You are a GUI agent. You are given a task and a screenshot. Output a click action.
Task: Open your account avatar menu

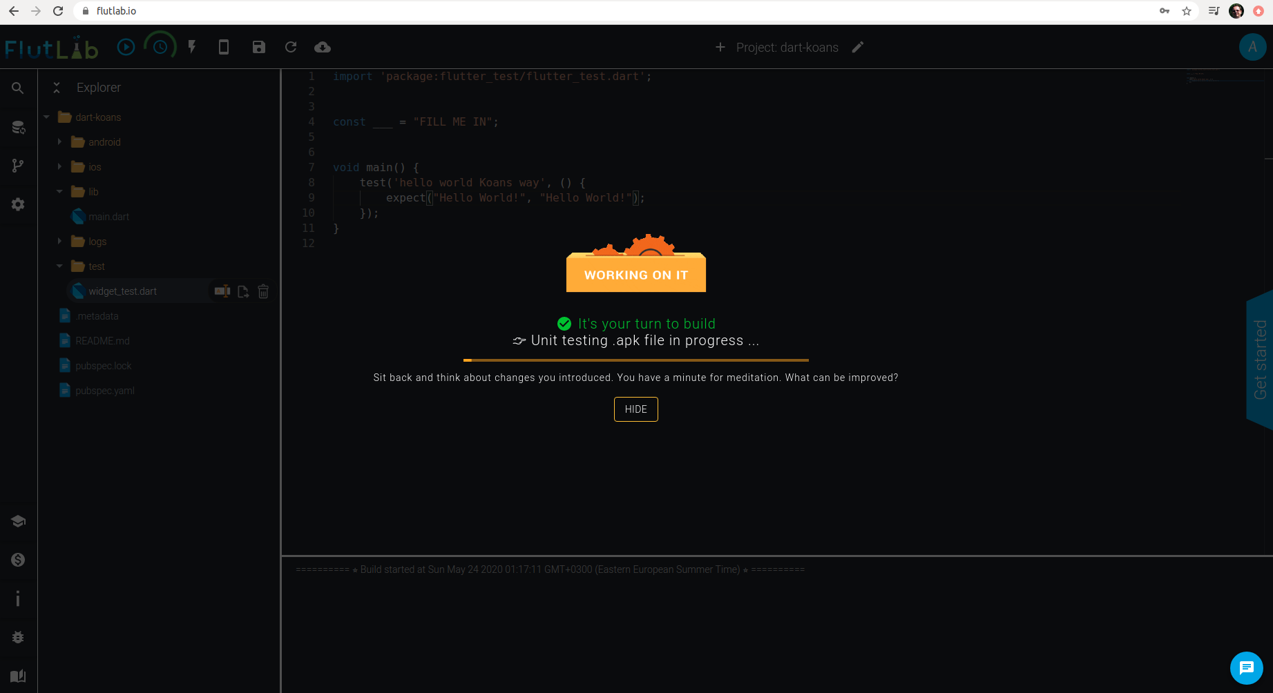pos(1253,47)
